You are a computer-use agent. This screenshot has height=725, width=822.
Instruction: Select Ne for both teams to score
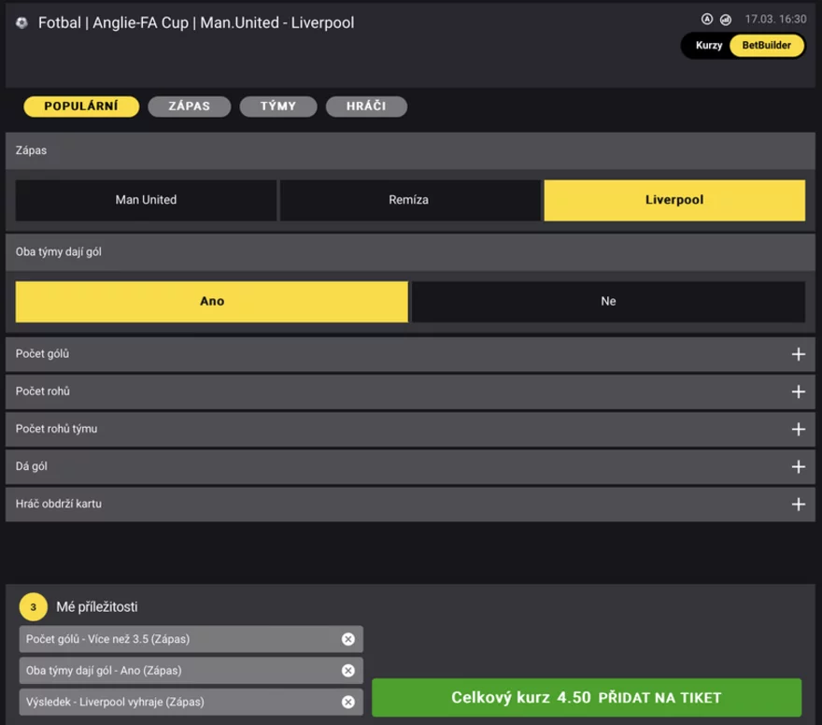[x=608, y=302]
